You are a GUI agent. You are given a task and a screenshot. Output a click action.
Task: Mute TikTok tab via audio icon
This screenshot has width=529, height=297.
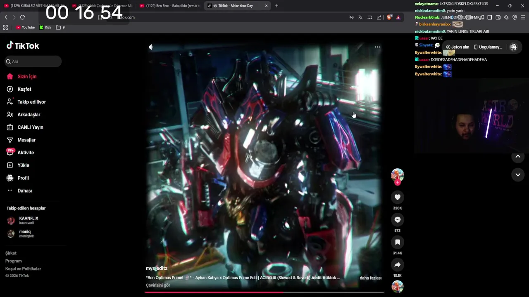215,6
